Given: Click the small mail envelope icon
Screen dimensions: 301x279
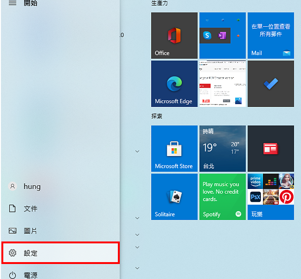Looking at the screenshot, I should [286, 53].
